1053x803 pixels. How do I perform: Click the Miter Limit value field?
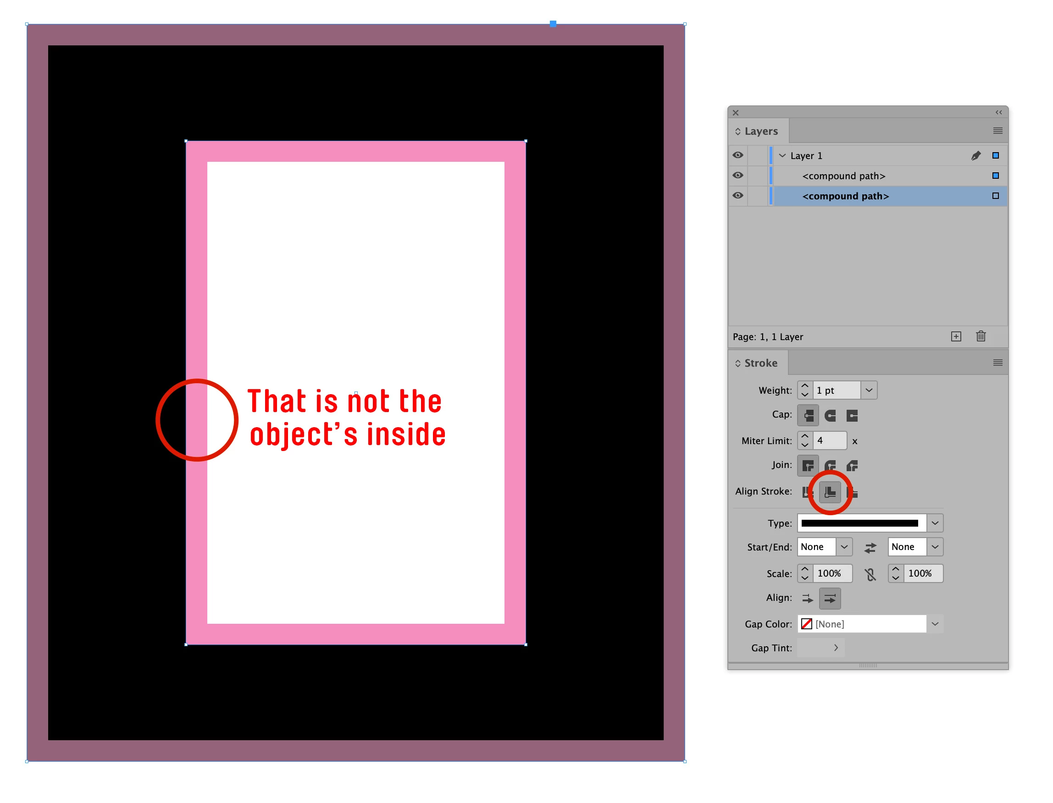[829, 441]
